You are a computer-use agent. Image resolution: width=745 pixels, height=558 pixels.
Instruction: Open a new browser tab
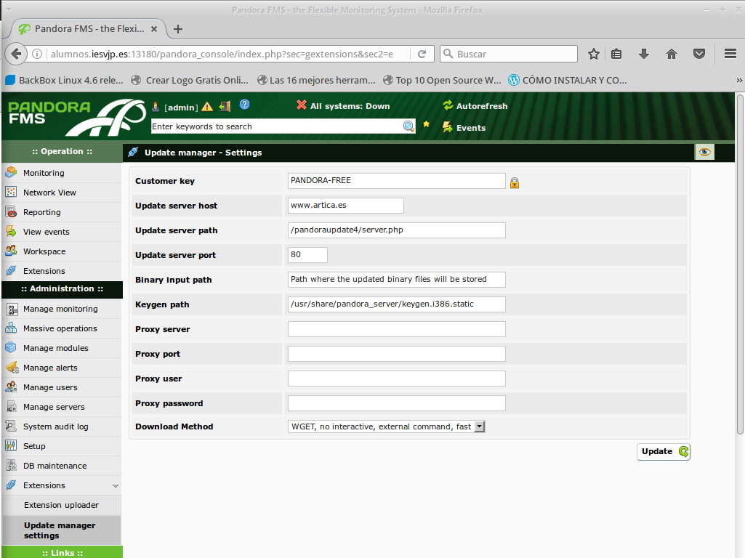click(178, 29)
